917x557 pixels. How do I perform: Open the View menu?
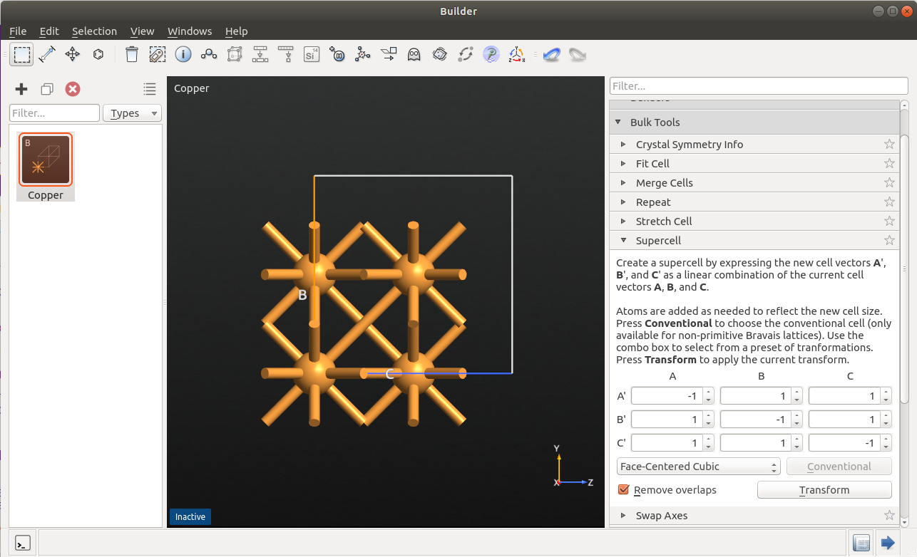click(143, 31)
